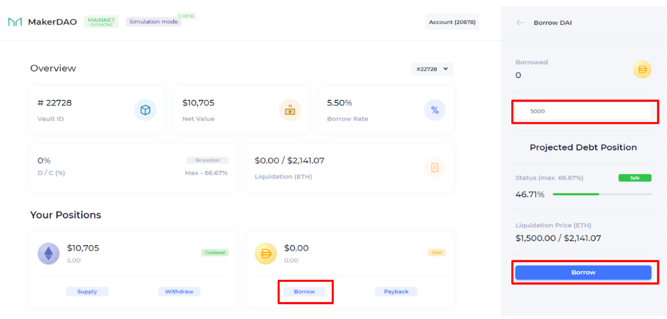Image resolution: width=667 pixels, height=319 pixels.
Task: Click the # 22728 Vault ID value
Action: 55,103
